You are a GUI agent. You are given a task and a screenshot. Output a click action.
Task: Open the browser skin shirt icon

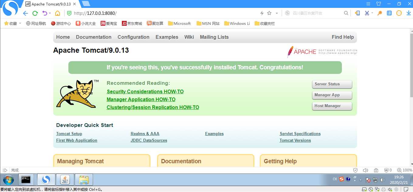click(378, 4)
